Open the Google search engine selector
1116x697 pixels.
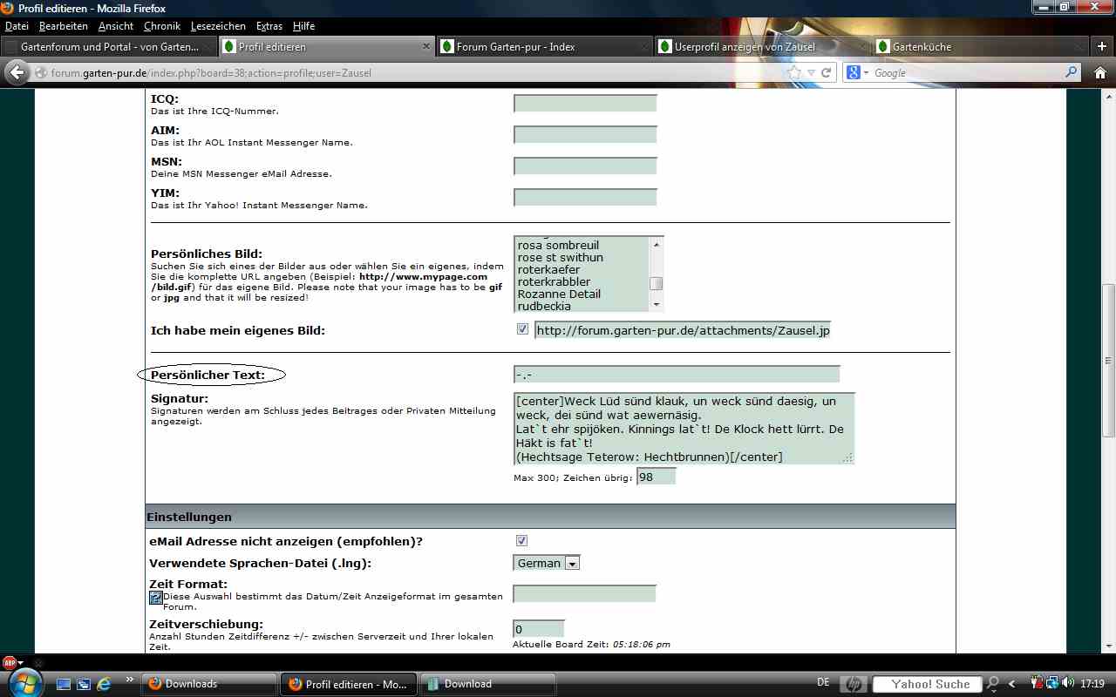858,73
